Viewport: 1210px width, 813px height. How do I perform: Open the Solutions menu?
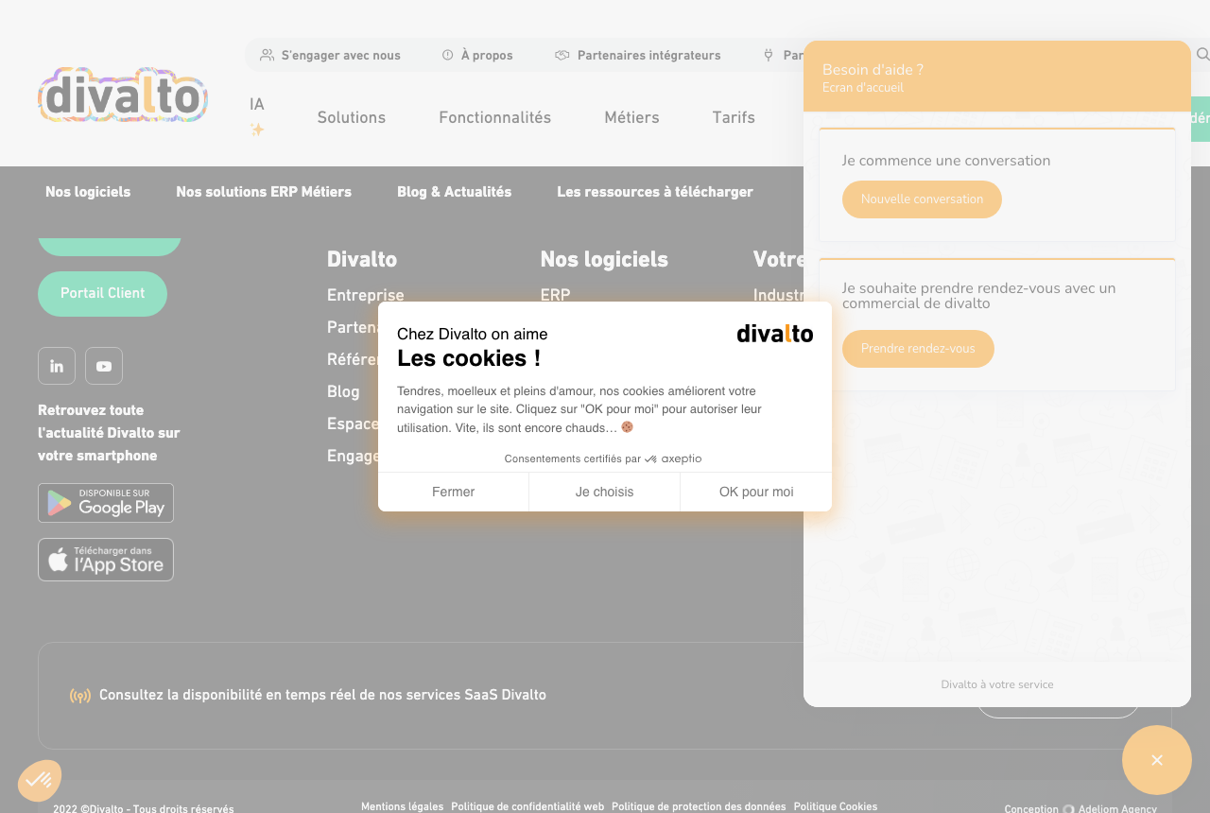click(352, 118)
